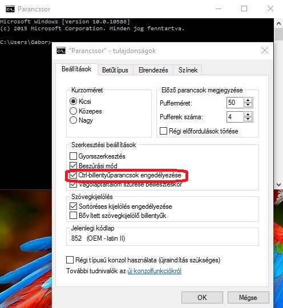
Task: Click the Parancssor cmd icon in title bar
Action: click(10, 9)
